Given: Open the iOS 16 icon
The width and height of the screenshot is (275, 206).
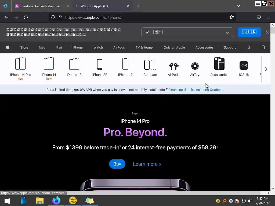Looking at the screenshot, I should [244, 65].
